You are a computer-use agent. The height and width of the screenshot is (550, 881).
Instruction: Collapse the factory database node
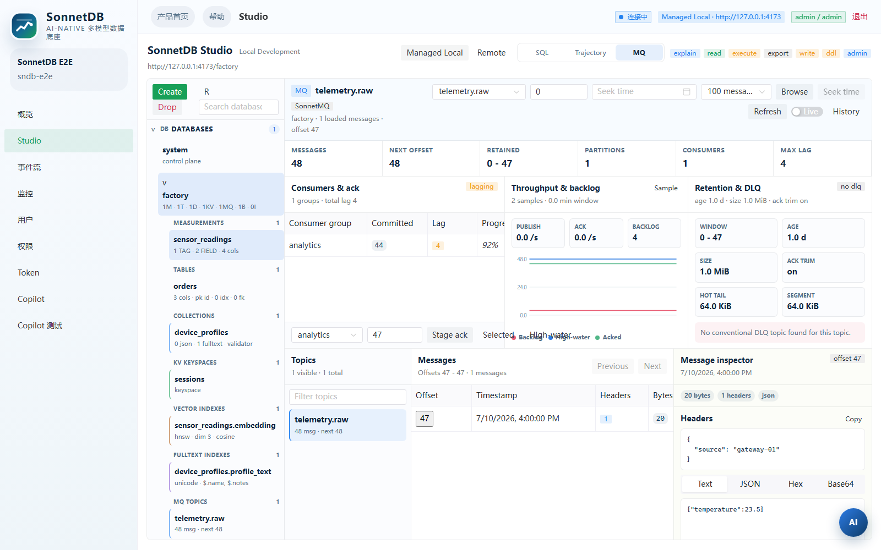click(165, 183)
